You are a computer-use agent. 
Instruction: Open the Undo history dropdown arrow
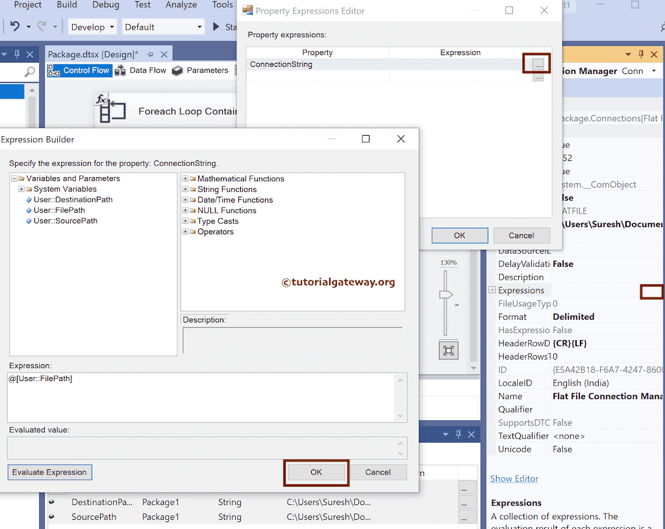tap(29, 27)
